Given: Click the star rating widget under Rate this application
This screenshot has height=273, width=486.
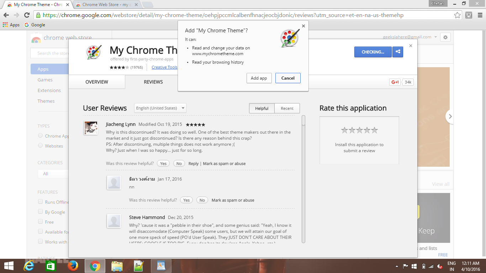Looking at the screenshot, I should tap(359, 130).
